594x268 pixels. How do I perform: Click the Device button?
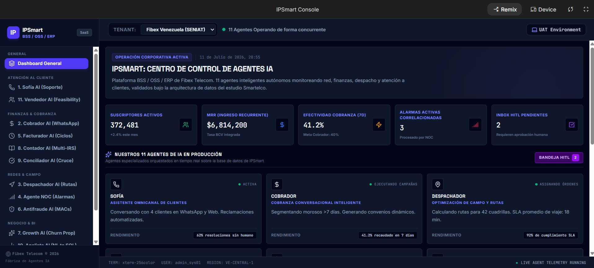tap(543, 9)
